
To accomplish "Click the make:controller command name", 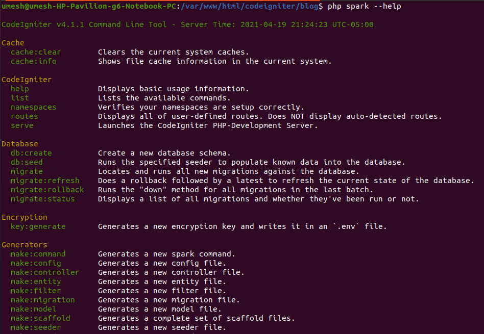I will click(x=45, y=272).
